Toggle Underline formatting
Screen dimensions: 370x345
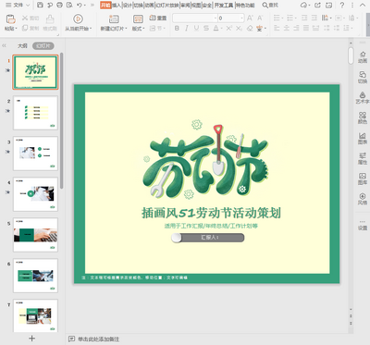tap(196, 29)
